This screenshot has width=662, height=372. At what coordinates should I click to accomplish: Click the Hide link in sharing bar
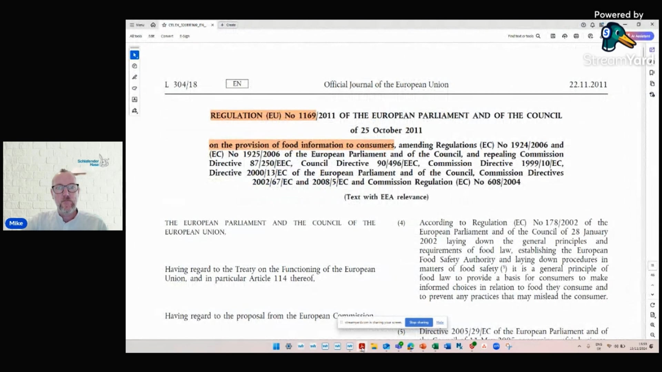[x=440, y=322]
